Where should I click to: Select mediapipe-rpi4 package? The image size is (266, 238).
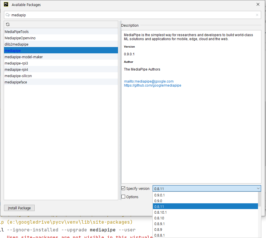61,69
